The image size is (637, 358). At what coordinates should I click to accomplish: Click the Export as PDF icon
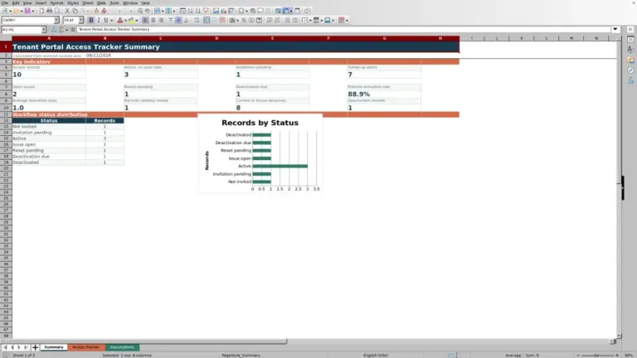[x=41, y=11]
